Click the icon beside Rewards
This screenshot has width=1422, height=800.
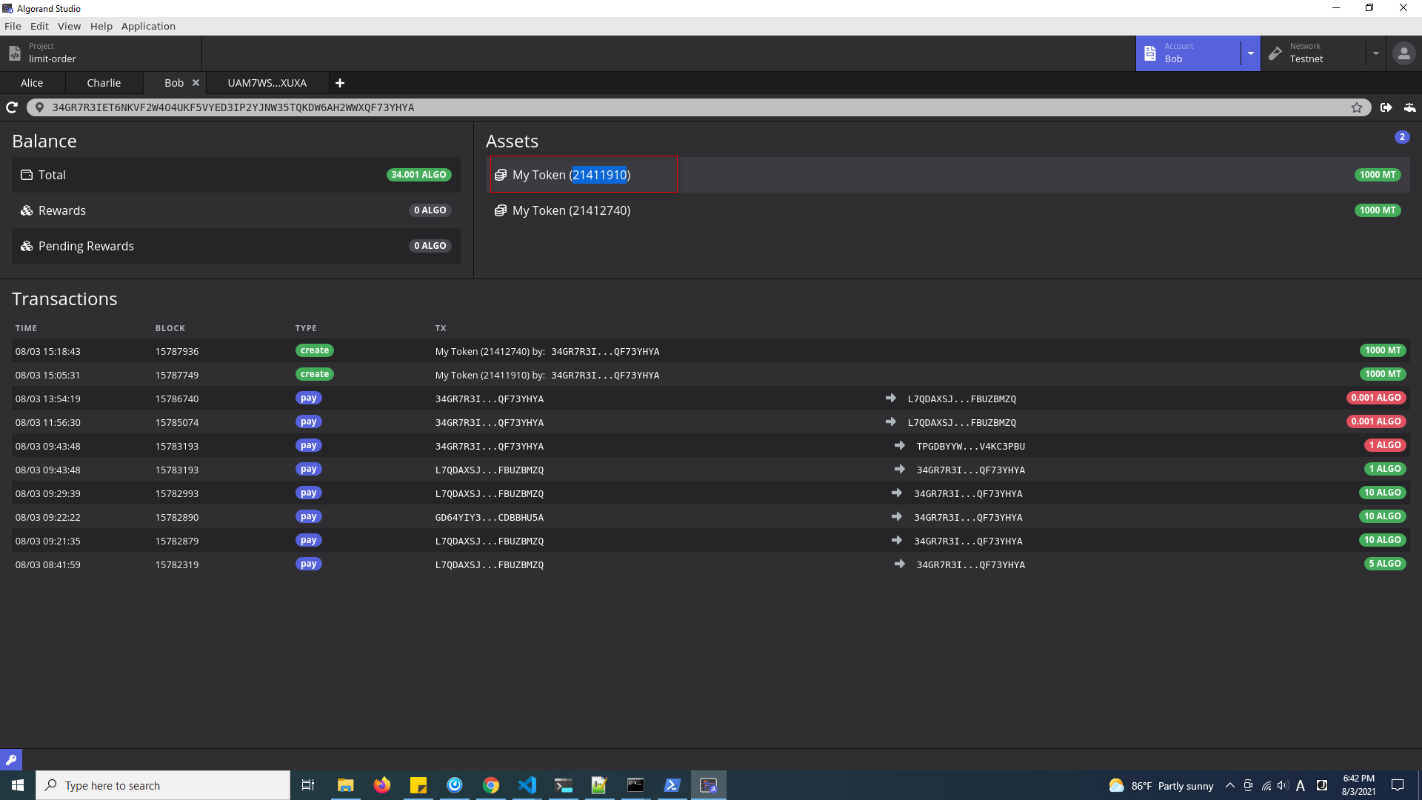pos(27,210)
